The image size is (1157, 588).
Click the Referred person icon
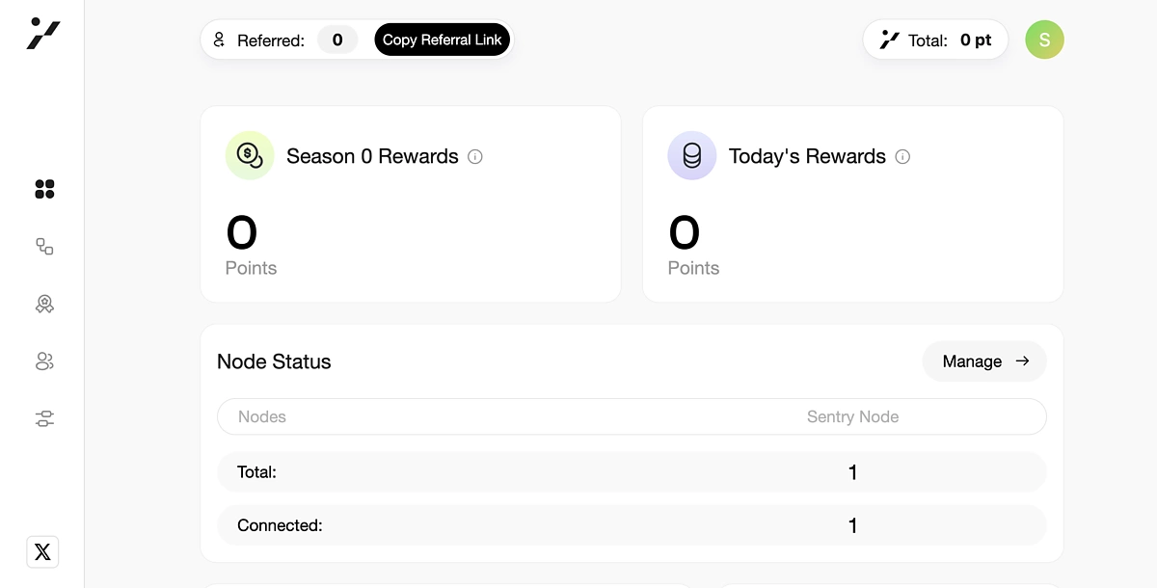pyautogui.click(x=219, y=40)
